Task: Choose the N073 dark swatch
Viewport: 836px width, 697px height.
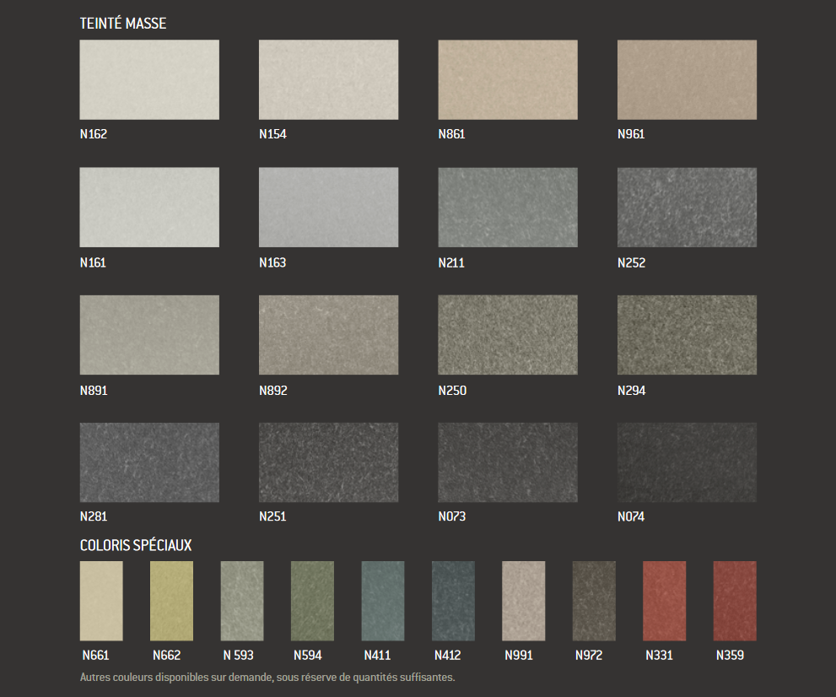Action: coord(508,462)
